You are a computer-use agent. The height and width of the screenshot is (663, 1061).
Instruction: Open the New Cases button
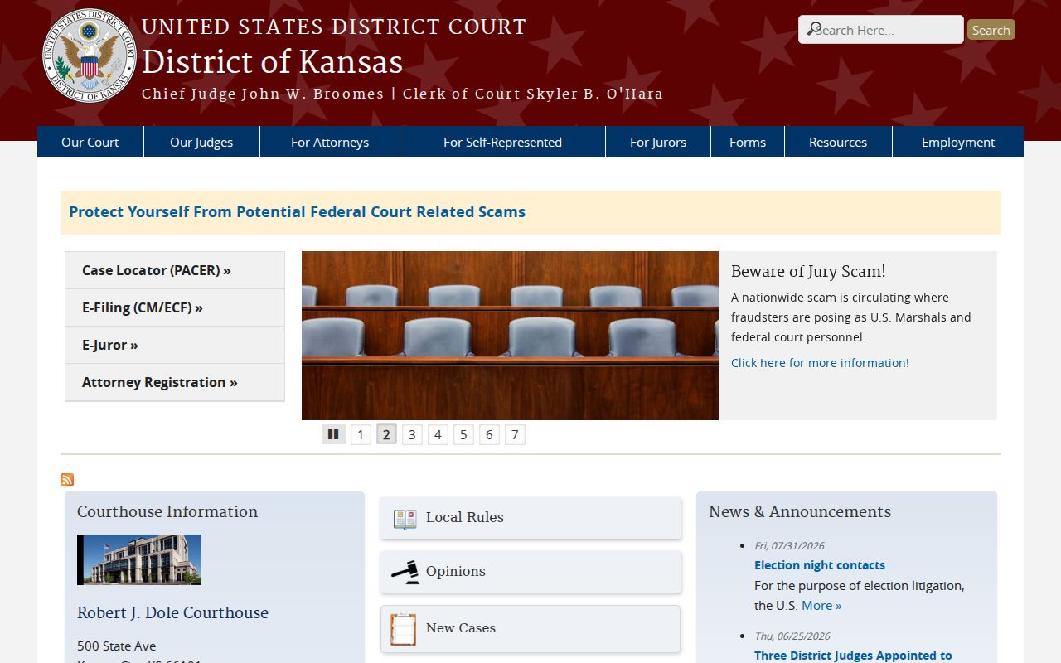tap(530, 628)
